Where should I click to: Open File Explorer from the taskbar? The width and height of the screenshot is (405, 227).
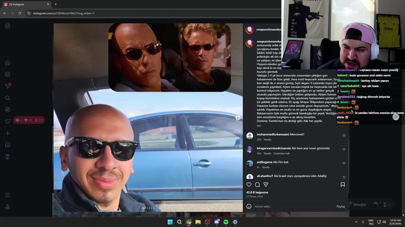tap(198, 222)
